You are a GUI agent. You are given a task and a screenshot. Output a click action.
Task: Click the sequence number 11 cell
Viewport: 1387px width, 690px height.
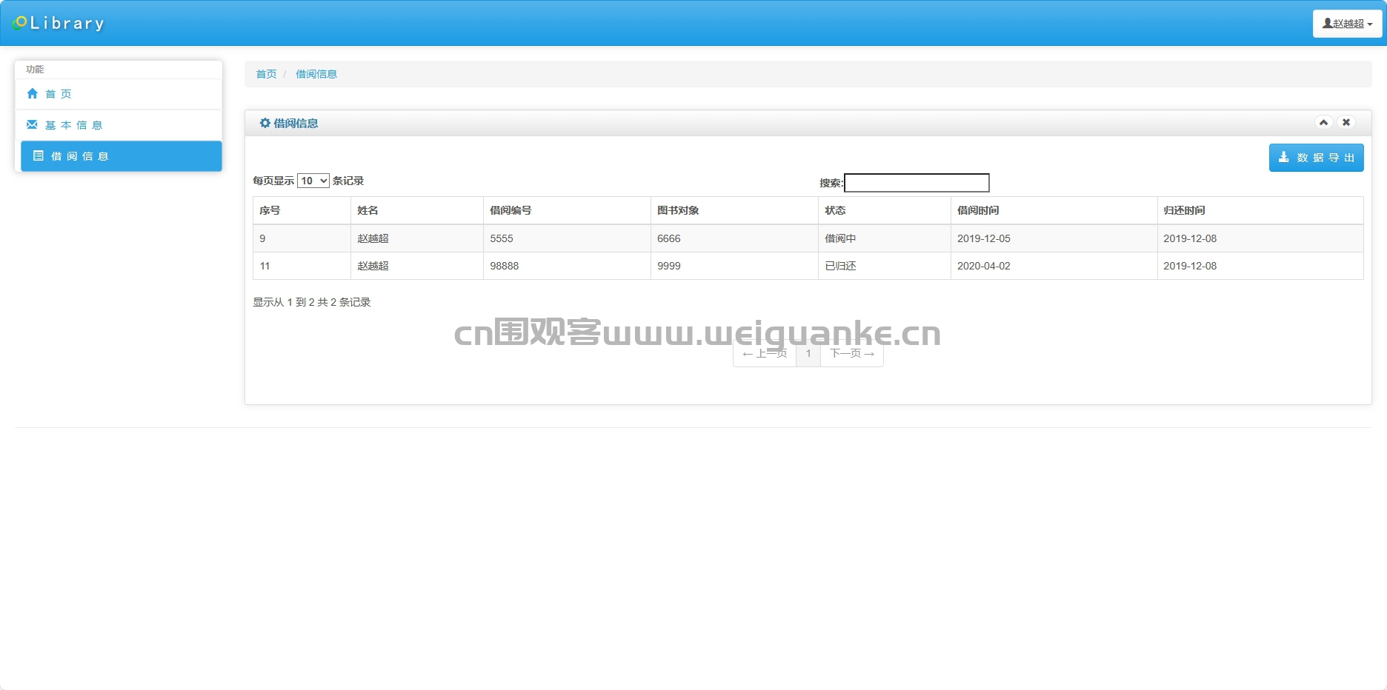302,266
